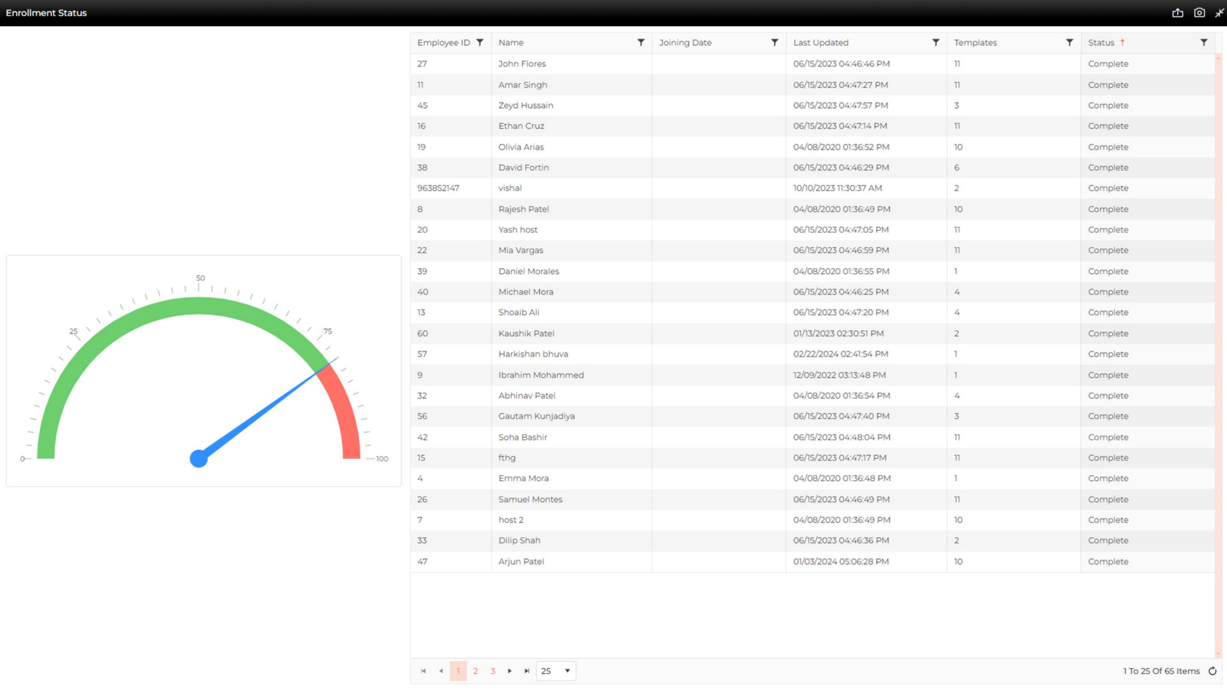The image size is (1227, 690).
Task: Click the close X icon top-right
Action: coord(1219,12)
